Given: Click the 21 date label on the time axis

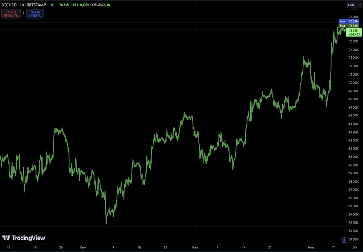Looking at the screenshot, I should point(270,247).
